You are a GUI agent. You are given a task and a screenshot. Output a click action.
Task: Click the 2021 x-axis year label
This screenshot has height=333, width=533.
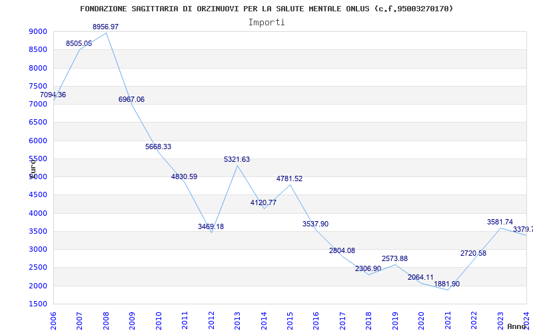point(448,320)
